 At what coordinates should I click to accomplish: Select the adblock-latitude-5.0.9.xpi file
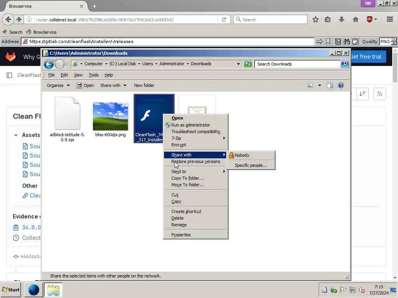pyautogui.click(x=67, y=120)
